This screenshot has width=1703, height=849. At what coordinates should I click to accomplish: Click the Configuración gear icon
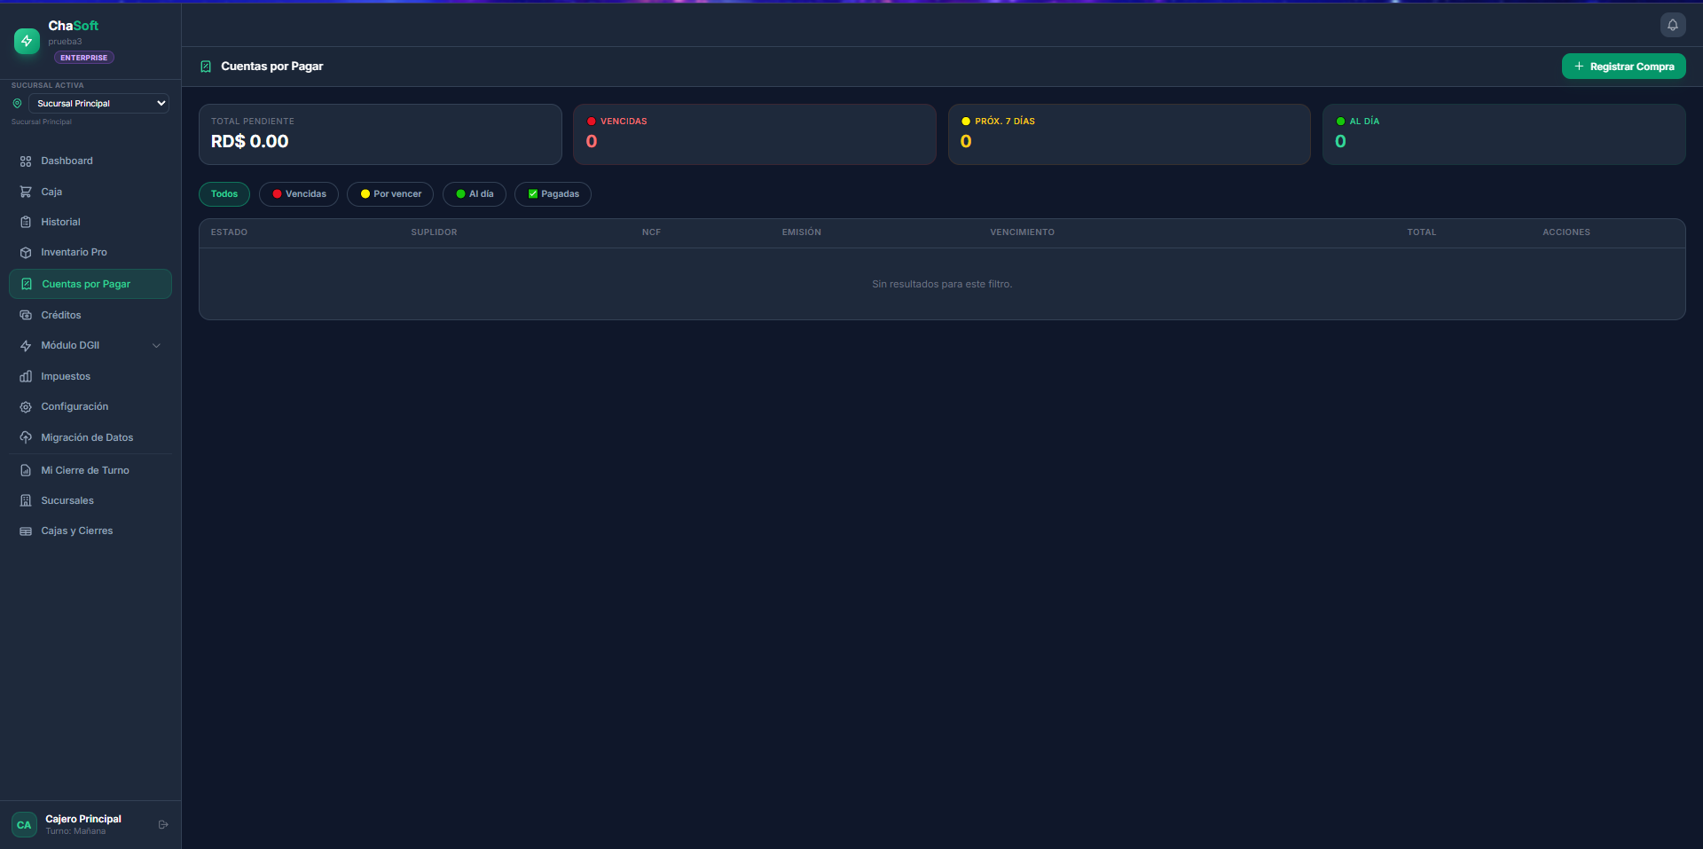[x=26, y=407]
